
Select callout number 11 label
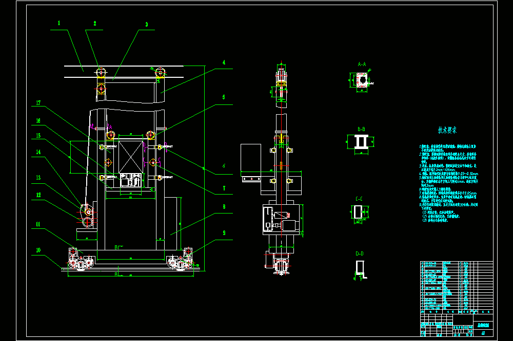(38, 224)
